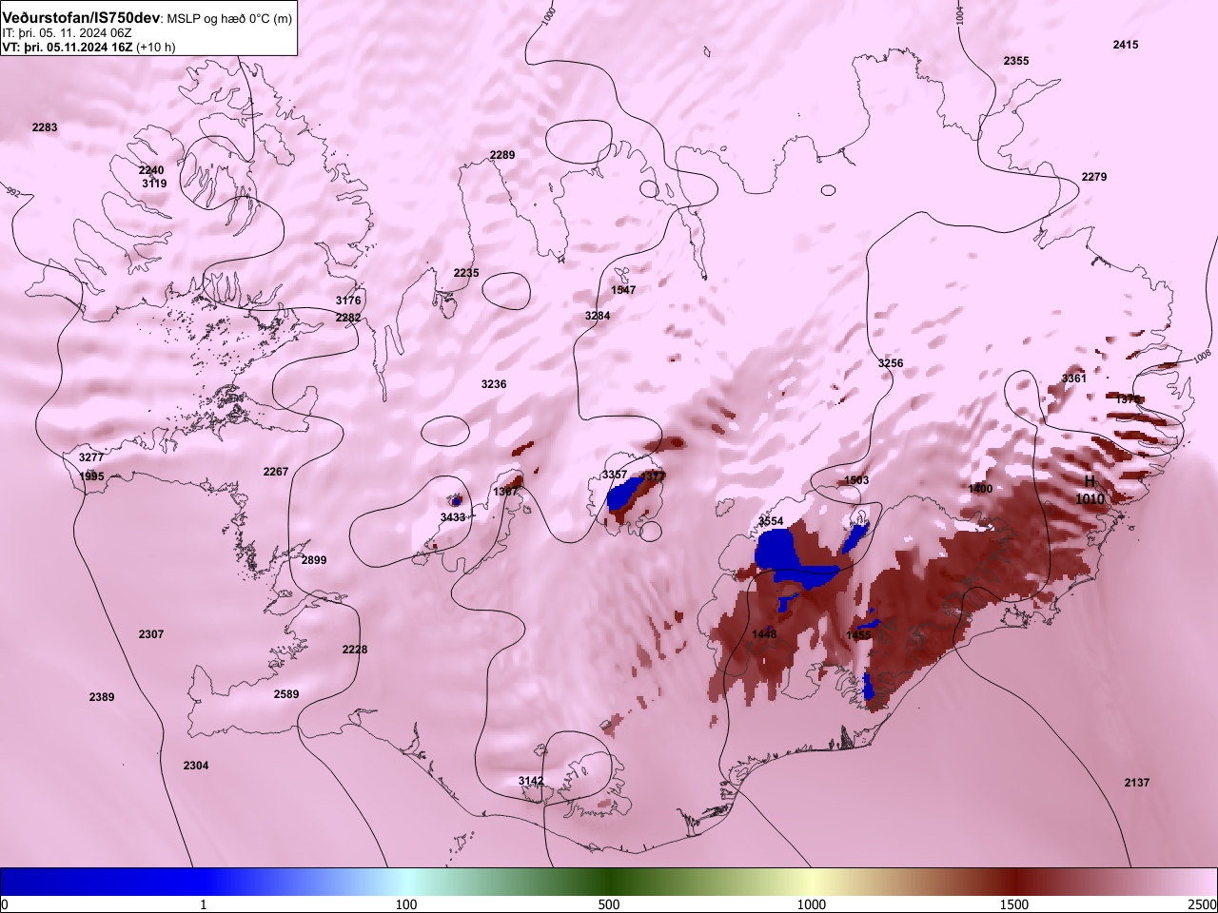Click the height label 2589
Screen dimensions: 1218x913
[x=286, y=694]
